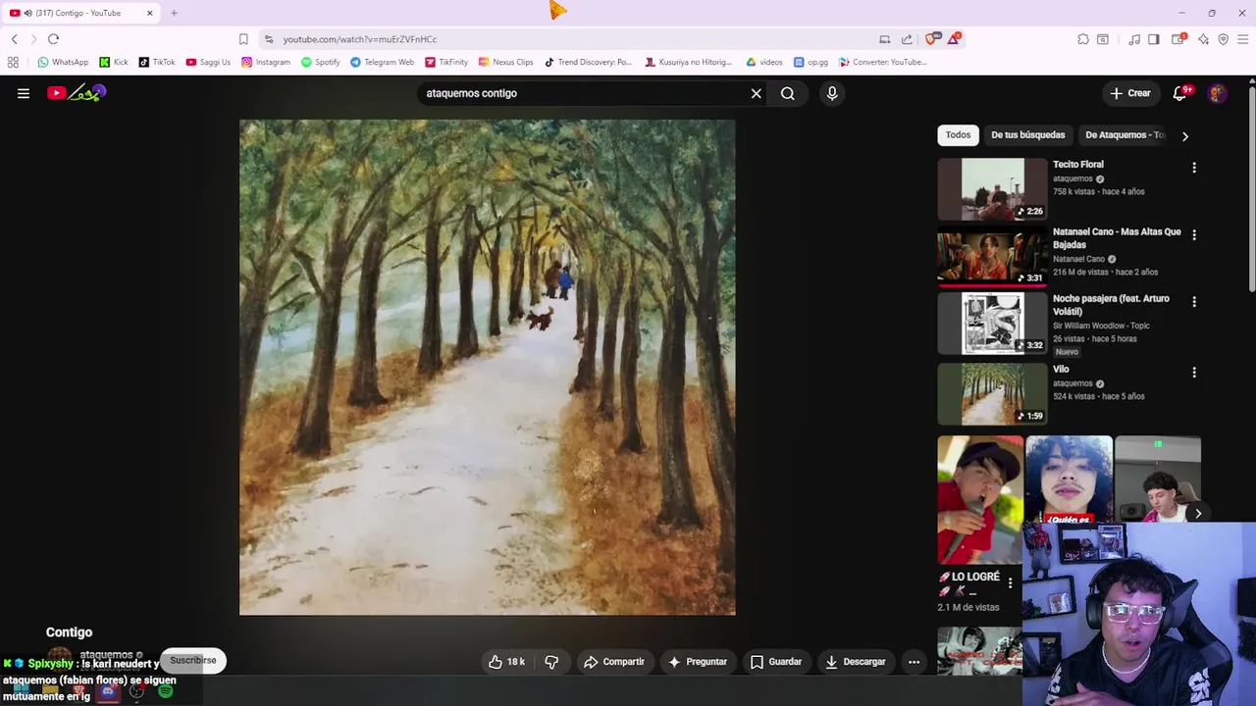
Task: Open the notifications bell
Action: point(1181,93)
